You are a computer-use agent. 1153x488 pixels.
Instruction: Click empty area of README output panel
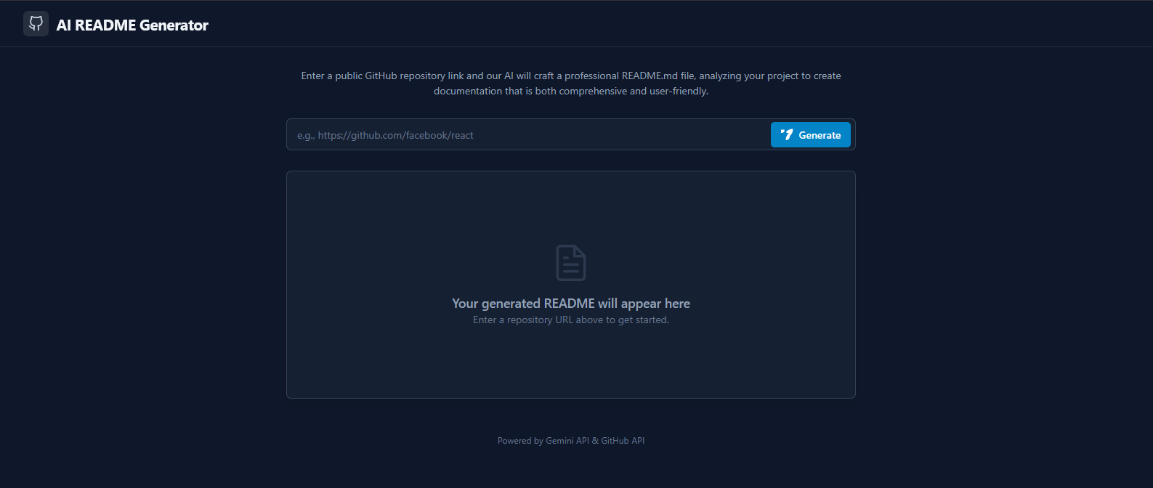pos(570,363)
